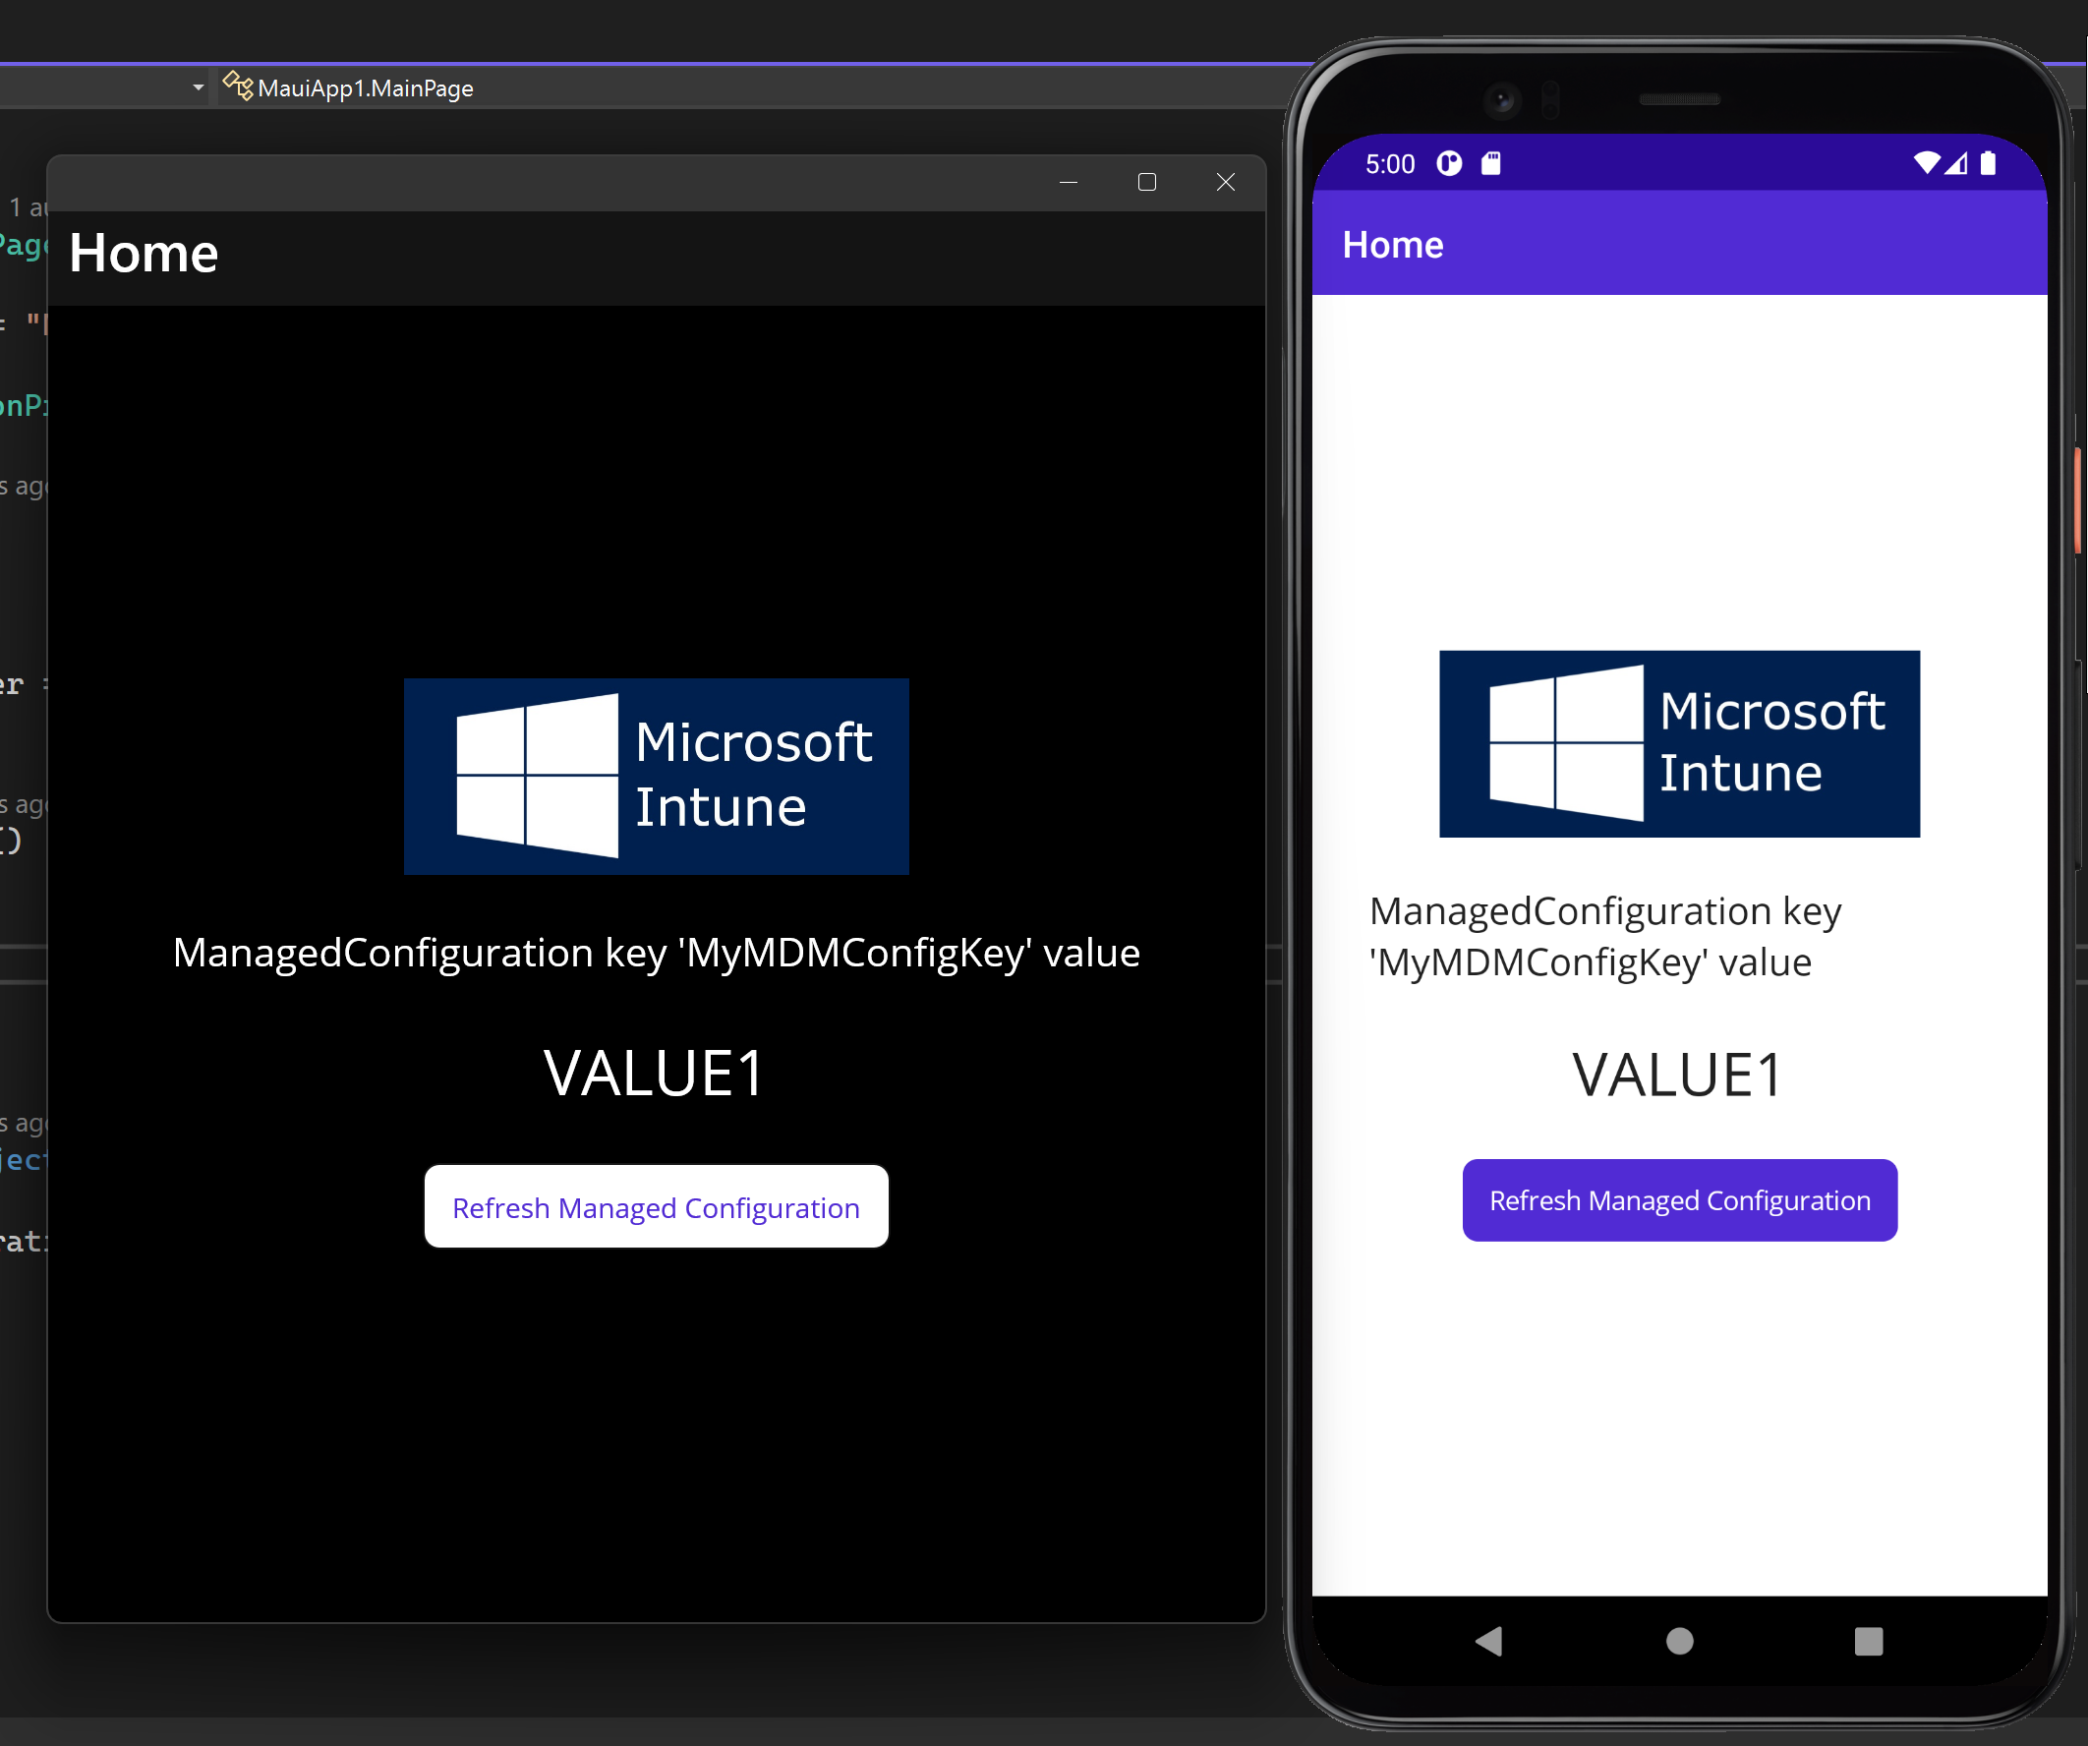Tap Microsoft Intune logo on Android emulator

[x=1679, y=744]
